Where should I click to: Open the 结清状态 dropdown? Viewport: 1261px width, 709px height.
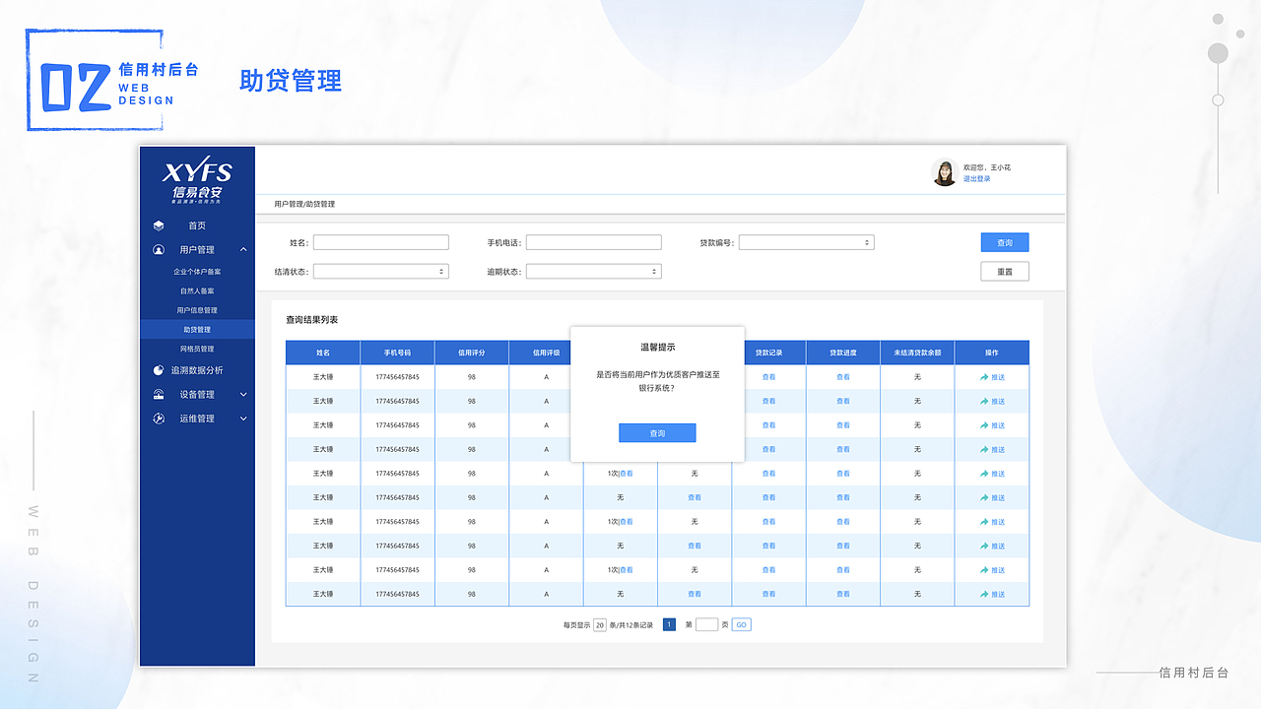[380, 272]
